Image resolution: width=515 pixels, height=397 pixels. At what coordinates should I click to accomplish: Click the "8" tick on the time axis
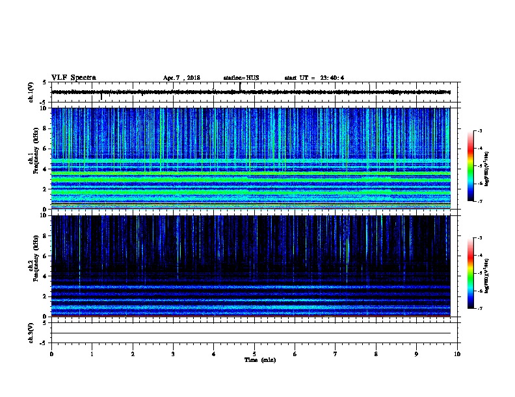(x=376, y=354)
